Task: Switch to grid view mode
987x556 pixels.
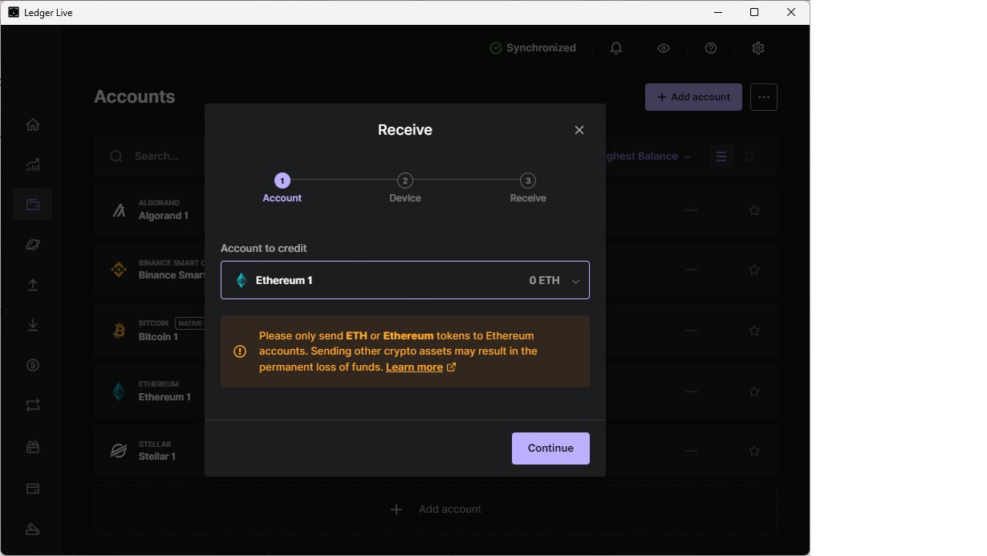Action: pyautogui.click(x=750, y=156)
